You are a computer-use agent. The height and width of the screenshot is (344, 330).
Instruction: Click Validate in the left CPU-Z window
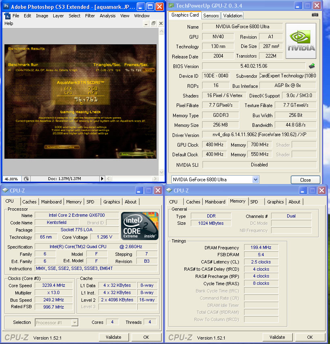pyautogui.click(x=113, y=337)
